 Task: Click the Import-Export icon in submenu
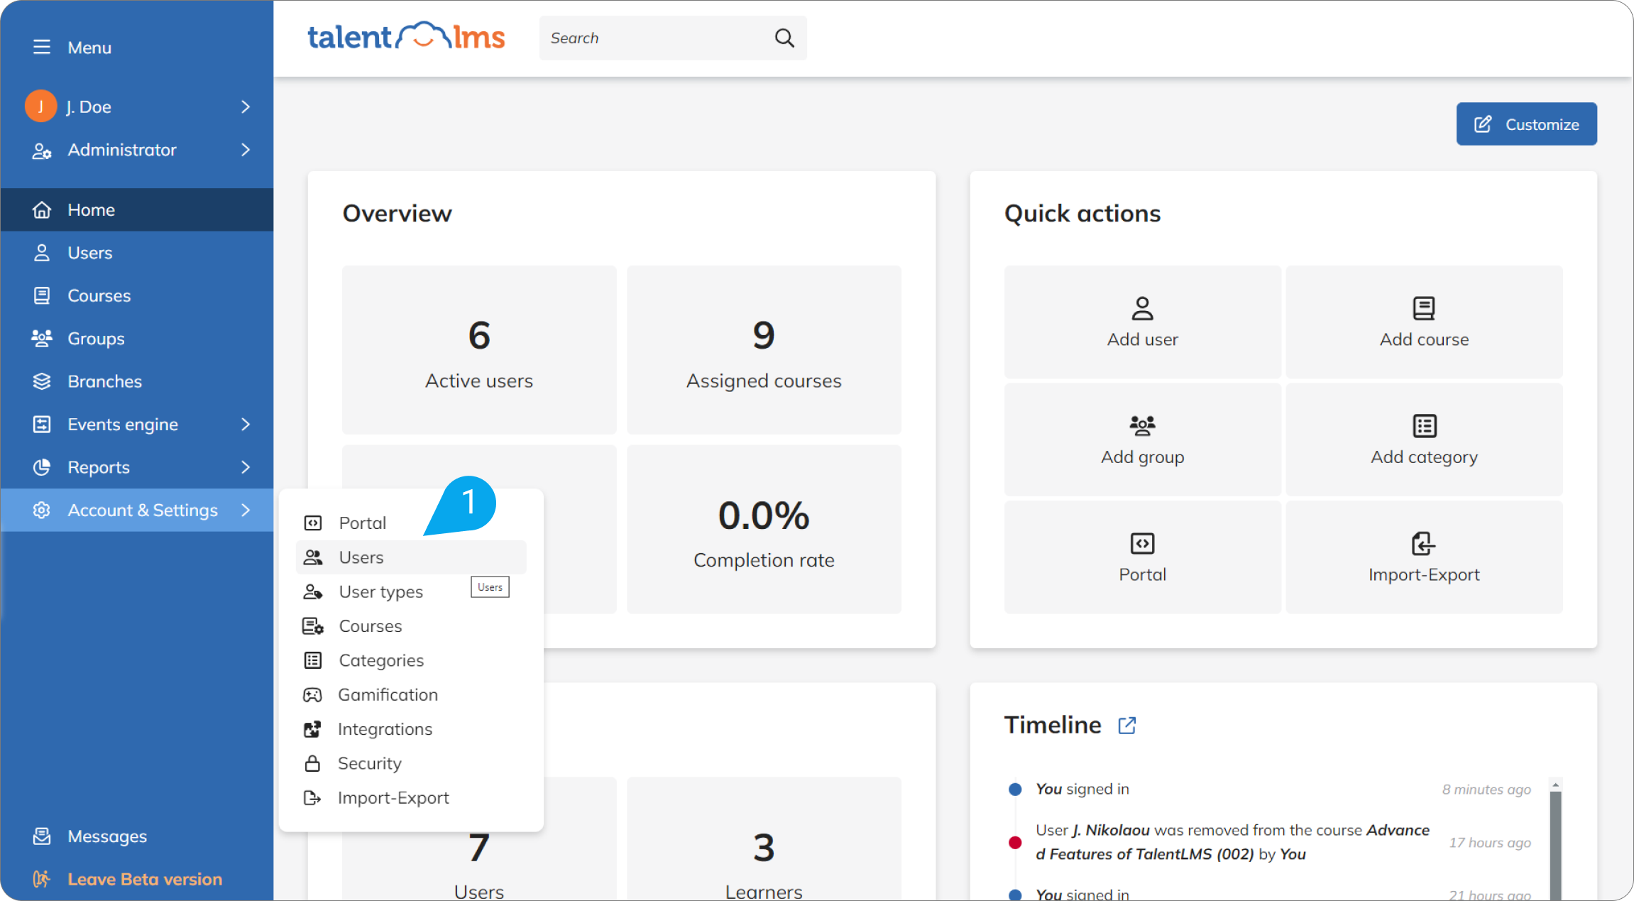coord(312,798)
